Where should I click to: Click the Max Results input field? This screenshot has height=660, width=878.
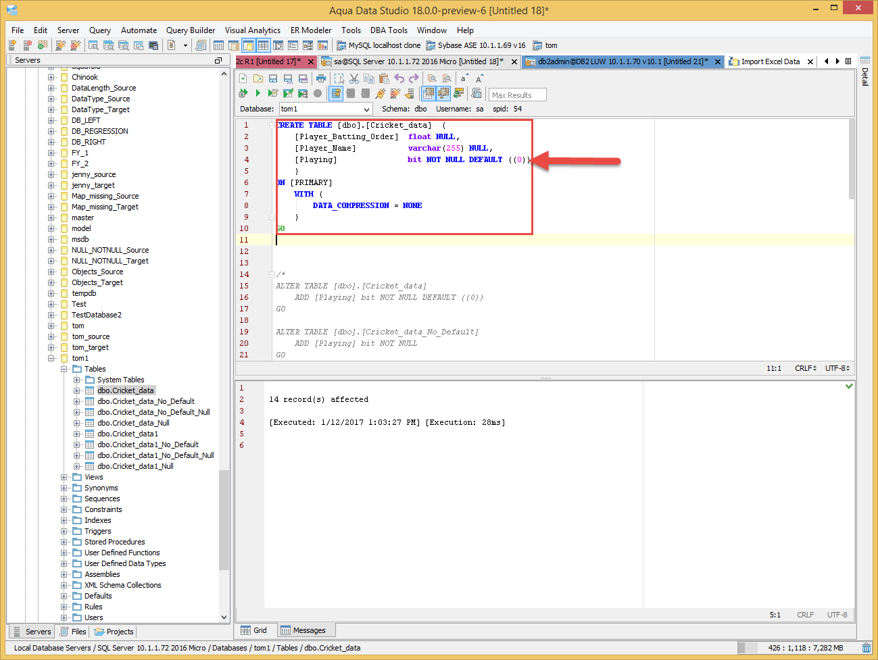517,95
